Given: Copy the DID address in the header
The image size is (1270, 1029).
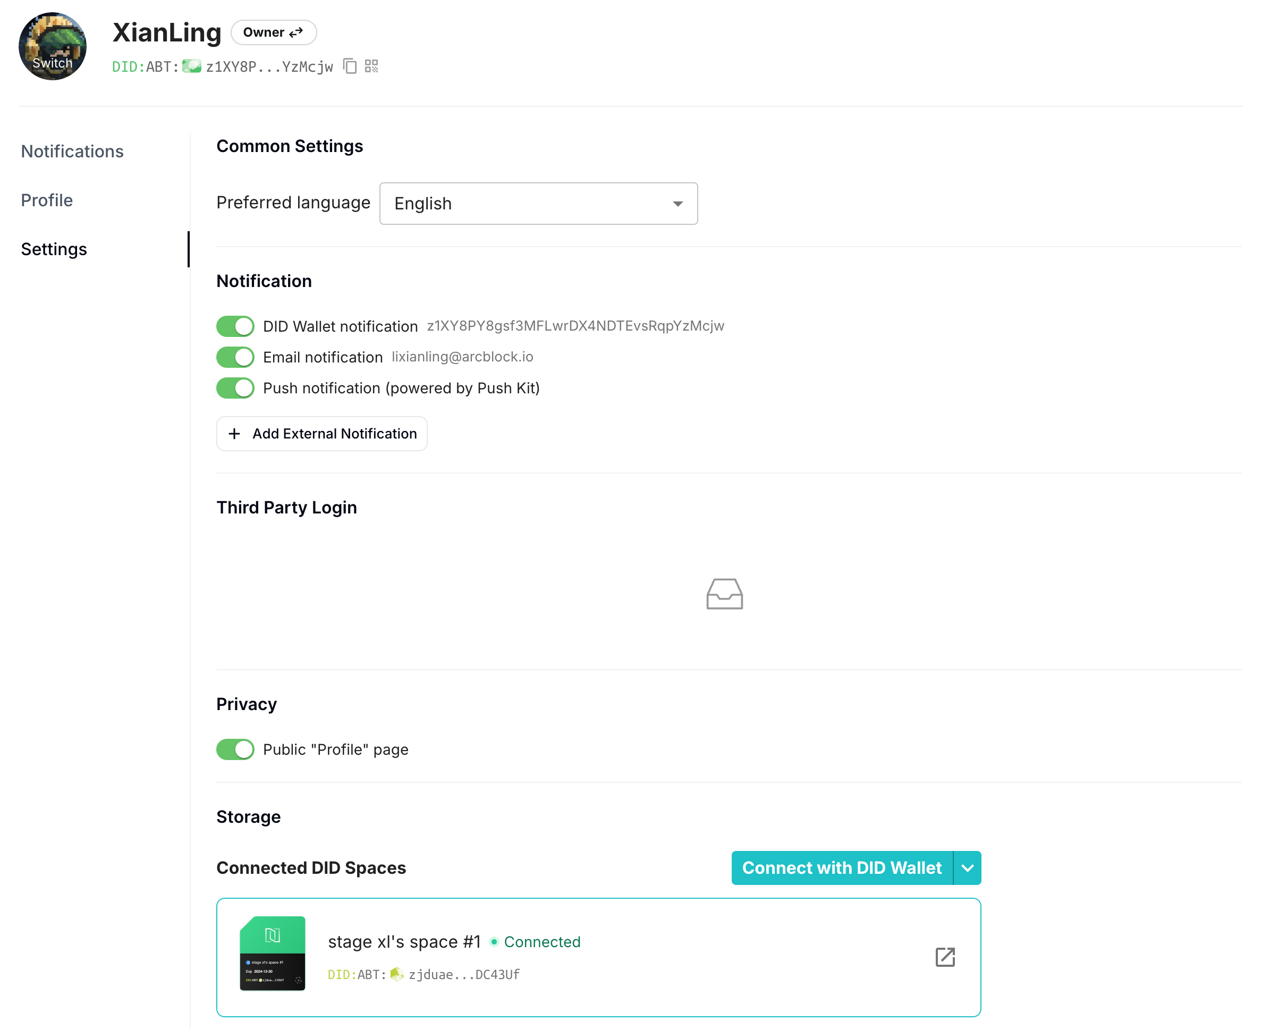Looking at the screenshot, I should [350, 66].
